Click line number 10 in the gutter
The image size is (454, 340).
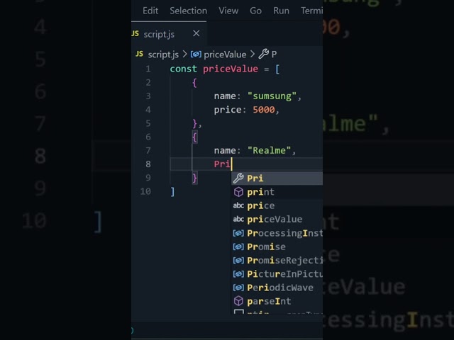point(145,191)
